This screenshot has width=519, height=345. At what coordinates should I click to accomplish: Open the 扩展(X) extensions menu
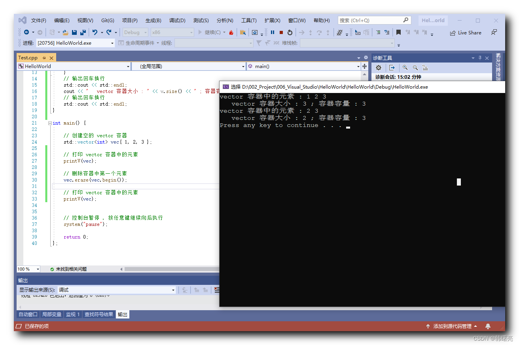272,21
